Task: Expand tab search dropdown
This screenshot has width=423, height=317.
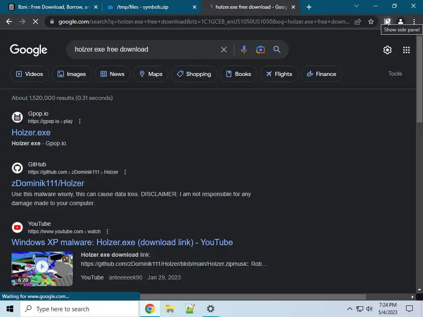Action: (356, 6)
